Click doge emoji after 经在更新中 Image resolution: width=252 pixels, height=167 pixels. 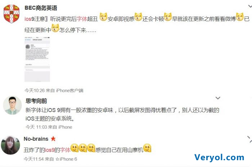pyautogui.click(x=55, y=28)
